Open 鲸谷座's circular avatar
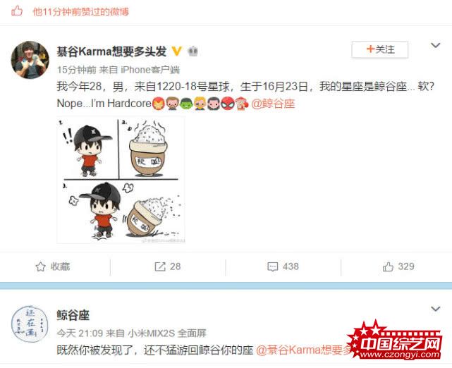This screenshot has width=452, height=368. [30, 324]
